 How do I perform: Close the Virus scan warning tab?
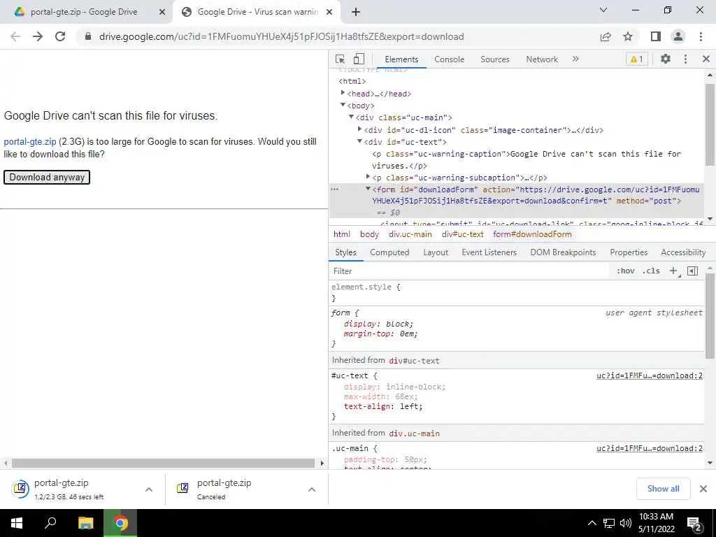(329, 13)
